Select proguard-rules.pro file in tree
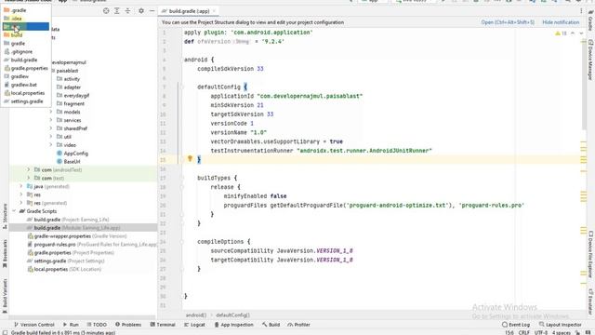 [91, 244]
